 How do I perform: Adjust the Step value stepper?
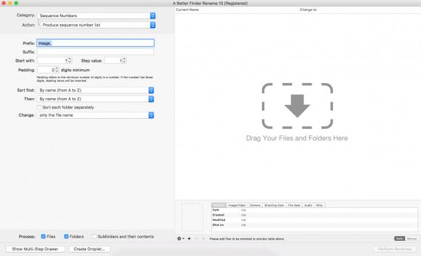tap(124, 60)
